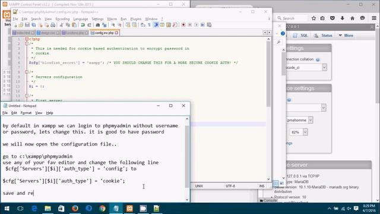Click the Zoom In icon in Notepad++

(113, 25)
